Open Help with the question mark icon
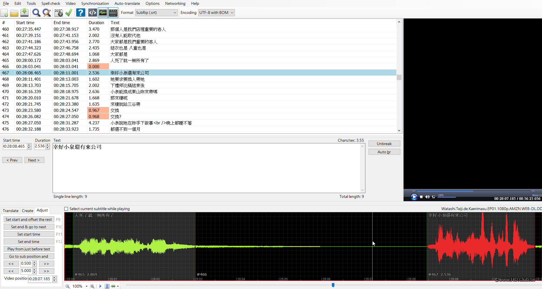Viewport: 542px width, 289px height. pyautogui.click(x=81, y=13)
